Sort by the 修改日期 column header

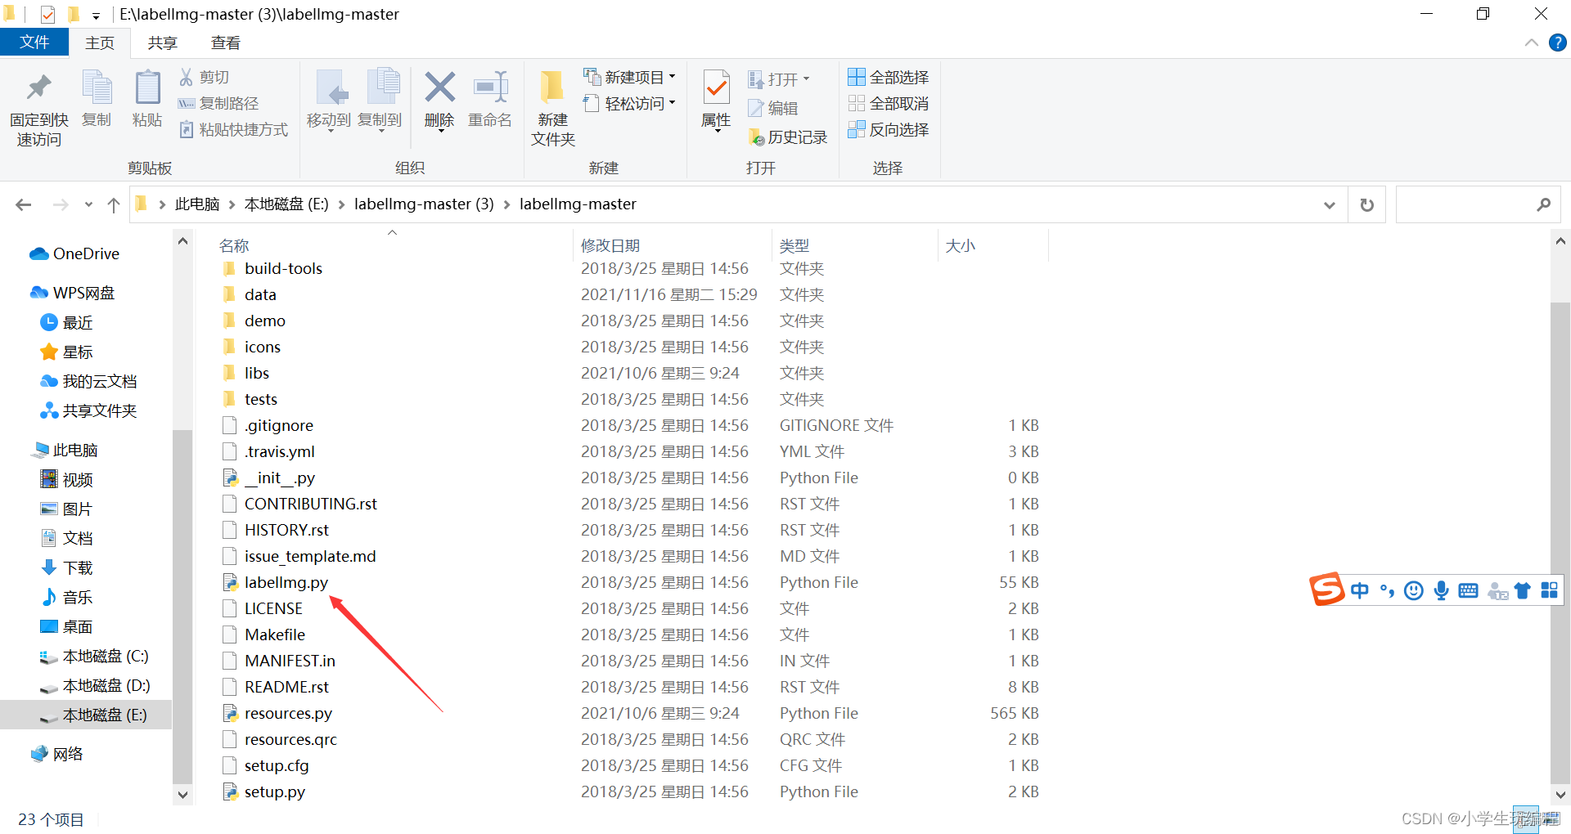click(610, 245)
